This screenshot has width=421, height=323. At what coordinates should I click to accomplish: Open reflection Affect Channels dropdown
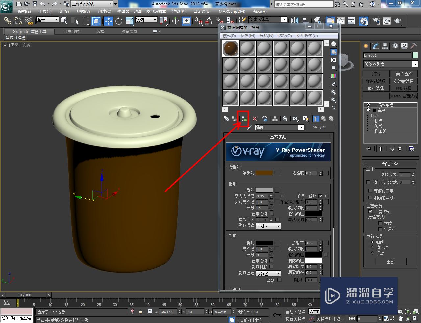(268, 226)
